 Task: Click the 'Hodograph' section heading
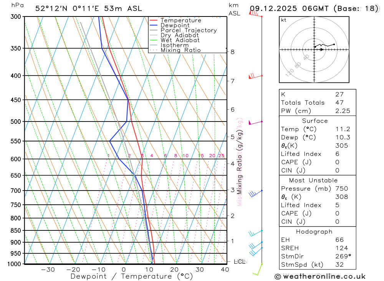(x=314, y=232)
